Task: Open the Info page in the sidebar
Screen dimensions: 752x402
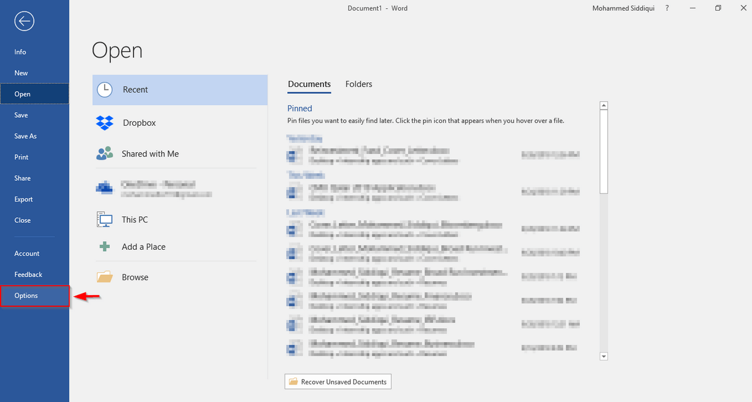Action: point(34,52)
